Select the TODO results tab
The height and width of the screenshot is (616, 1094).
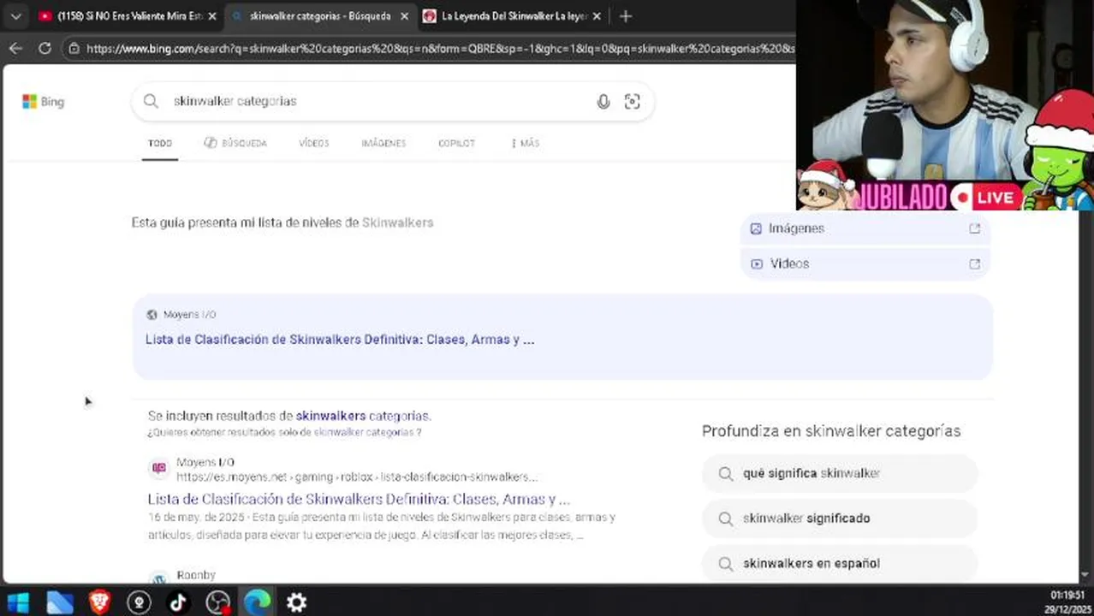pyautogui.click(x=160, y=143)
